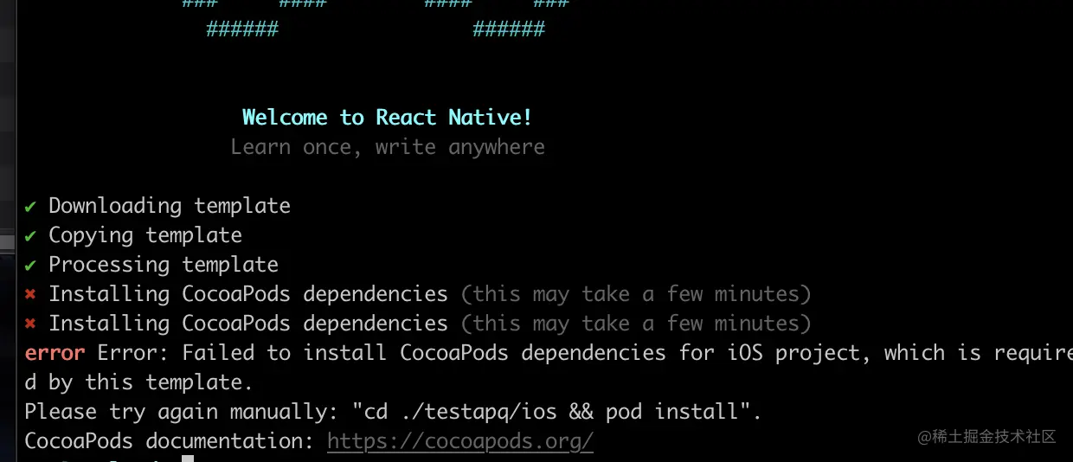The image size is (1073, 462).
Task: Click the 'Learn once, write anywhere' tagline
Action: point(388,147)
